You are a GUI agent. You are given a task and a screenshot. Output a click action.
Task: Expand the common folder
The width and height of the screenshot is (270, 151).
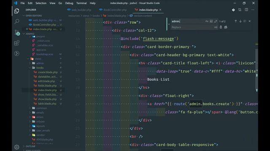click(x=30, y=108)
